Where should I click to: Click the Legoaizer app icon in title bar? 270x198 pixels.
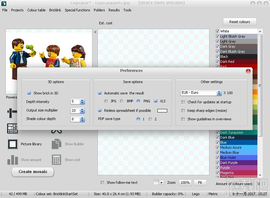point(3,3)
